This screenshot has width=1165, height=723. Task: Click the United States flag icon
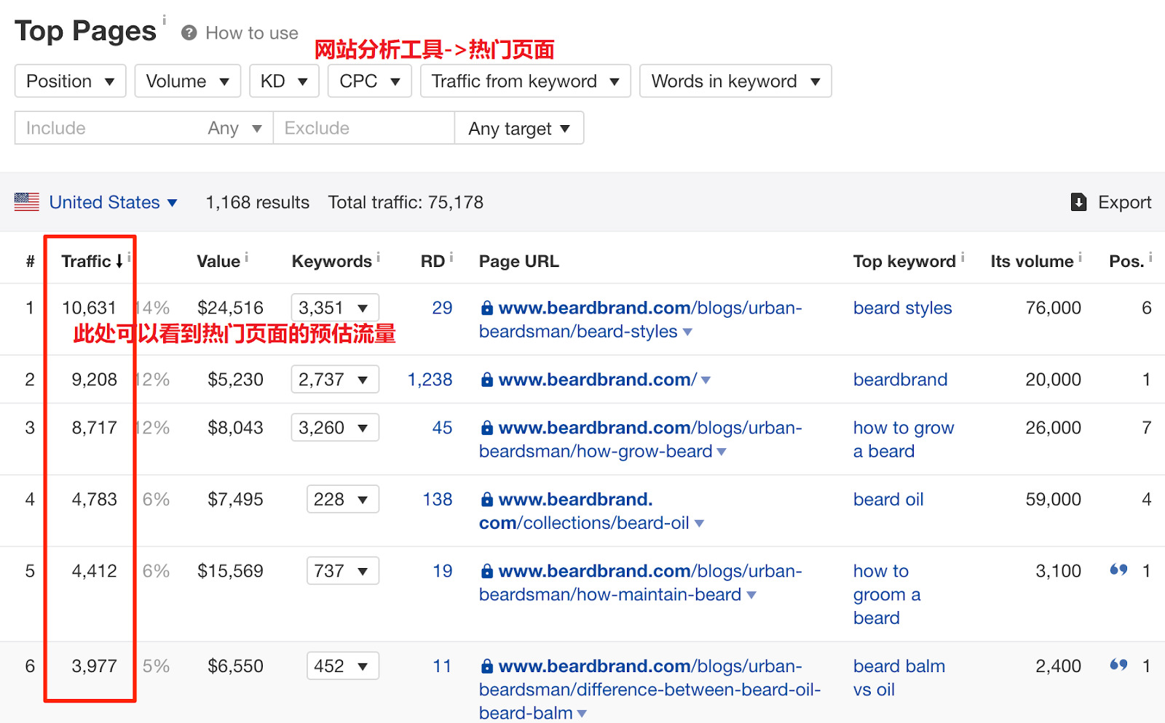click(27, 202)
